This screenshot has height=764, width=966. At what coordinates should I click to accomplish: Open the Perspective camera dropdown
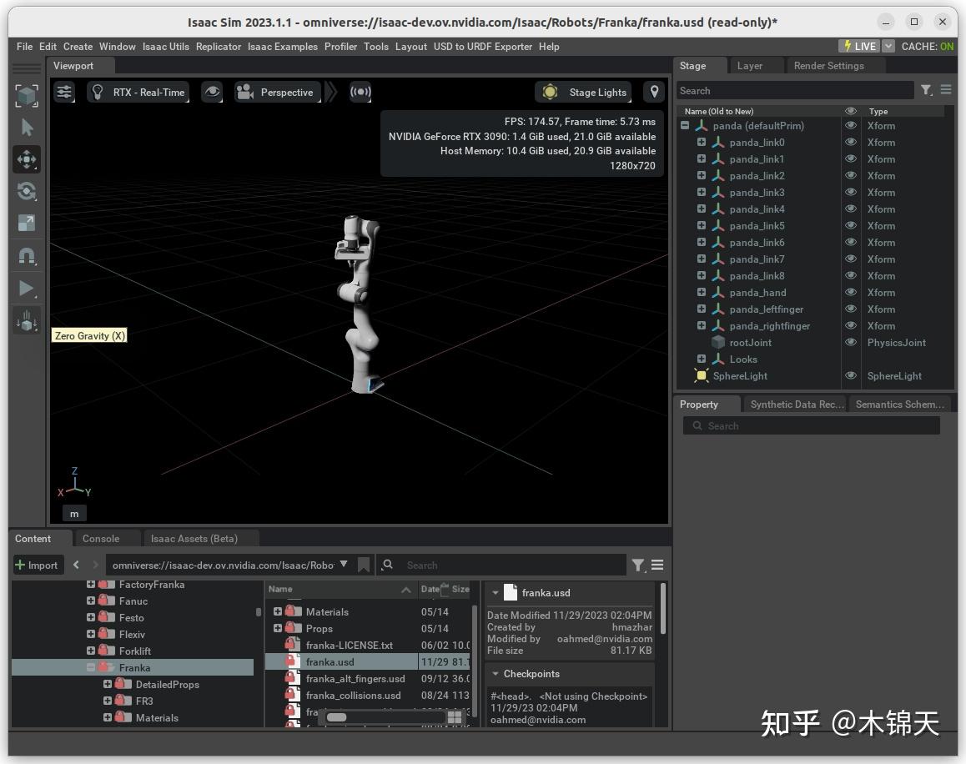(278, 92)
